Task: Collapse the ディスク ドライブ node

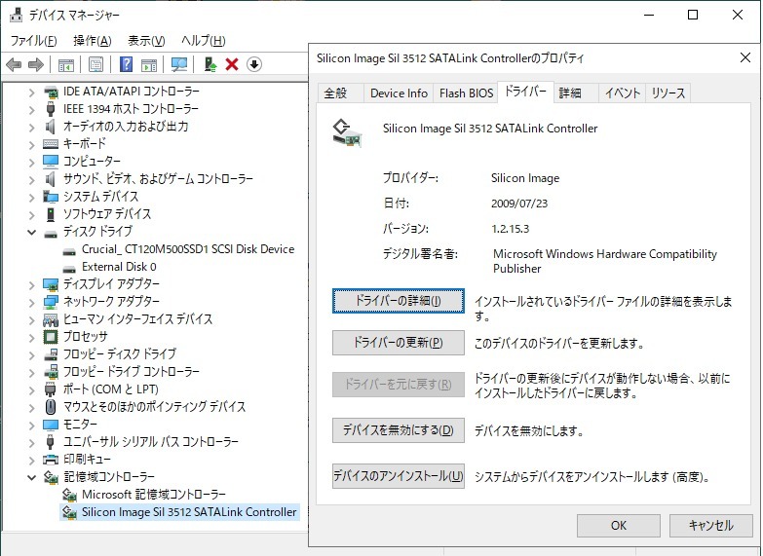Action: click(x=31, y=232)
